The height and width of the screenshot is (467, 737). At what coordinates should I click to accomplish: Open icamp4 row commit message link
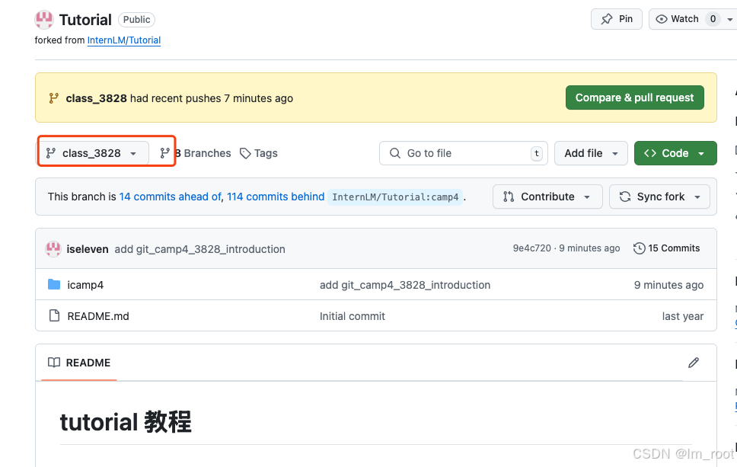coord(405,285)
